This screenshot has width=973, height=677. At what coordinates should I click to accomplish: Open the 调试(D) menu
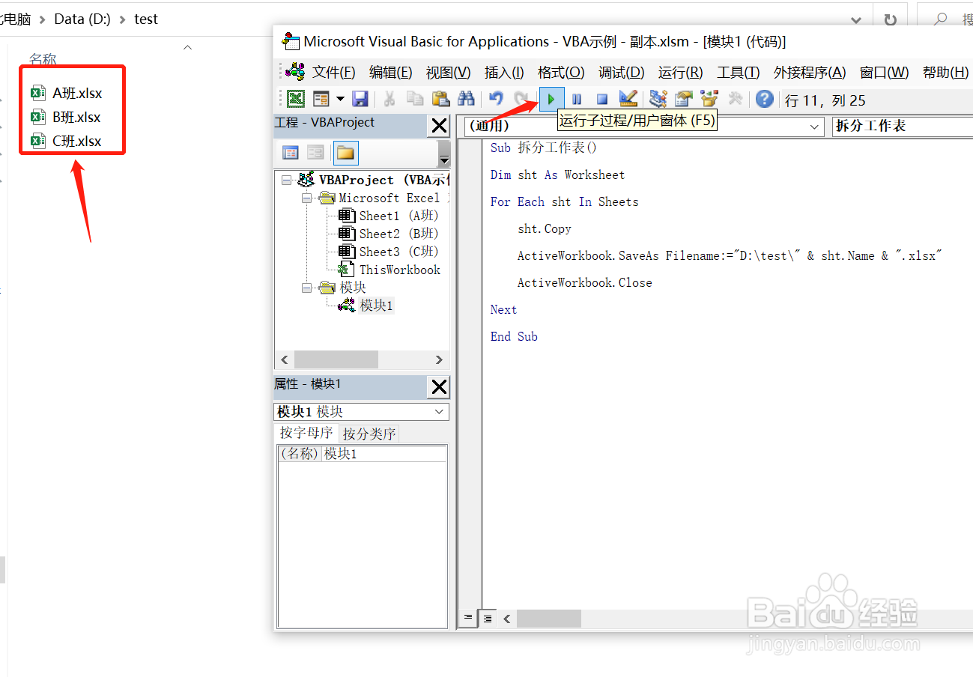tap(621, 73)
